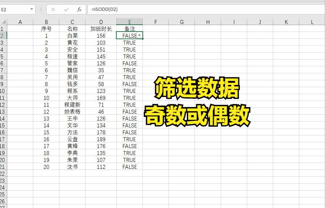Click the header cell 备注

pos(130,29)
